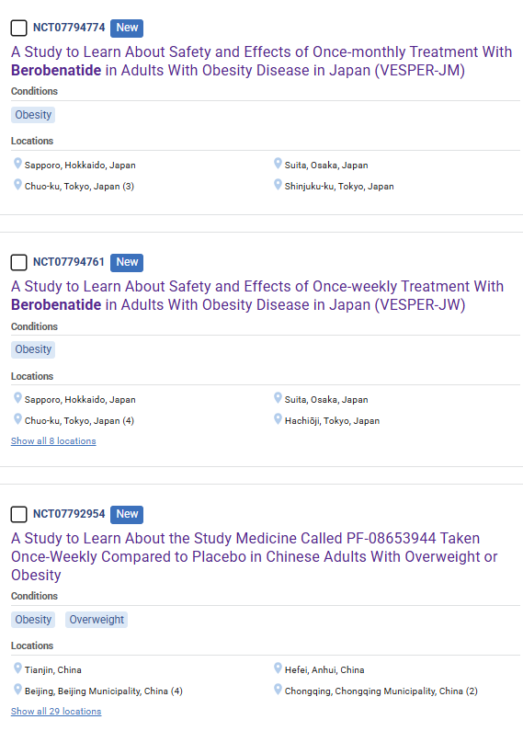This screenshot has width=523, height=731.
Task: Click the pin next to Chuo-ku, Tokyo, Japan (4)
Action: tap(17, 419)
